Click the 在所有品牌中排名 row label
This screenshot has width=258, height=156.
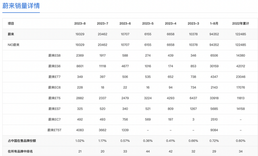pos(20,152)
